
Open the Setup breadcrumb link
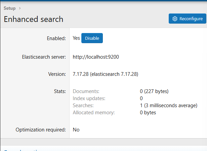[9, 8]
